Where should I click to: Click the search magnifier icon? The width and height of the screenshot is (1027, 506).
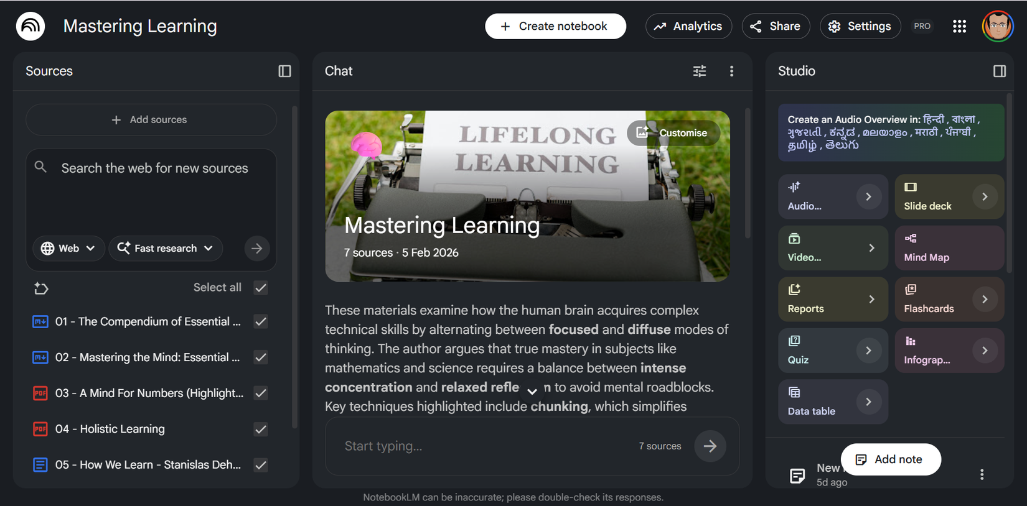point(40,167)
